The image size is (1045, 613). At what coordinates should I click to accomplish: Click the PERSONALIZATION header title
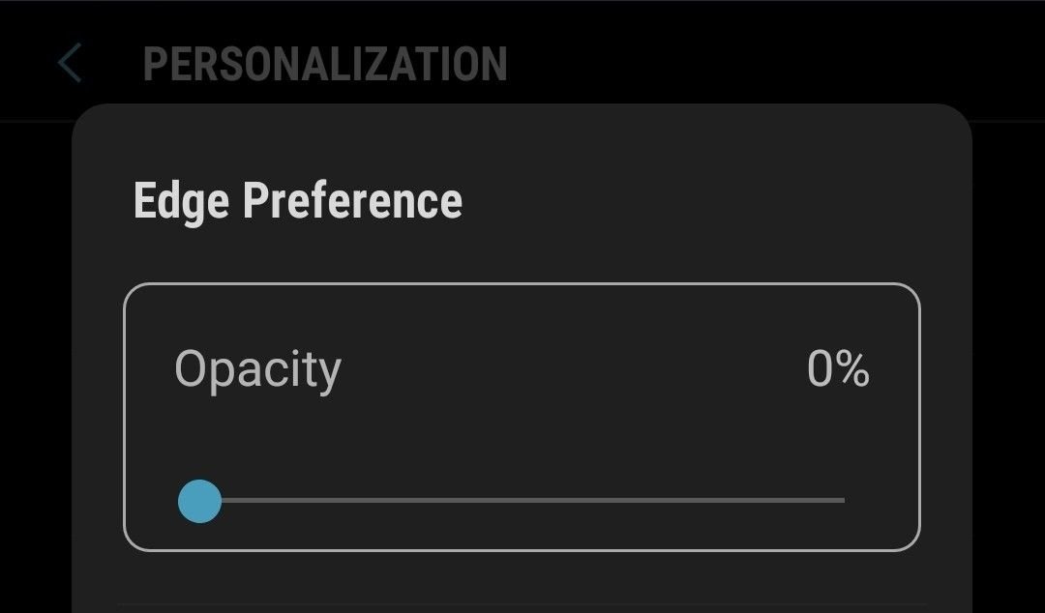(325, 64)
